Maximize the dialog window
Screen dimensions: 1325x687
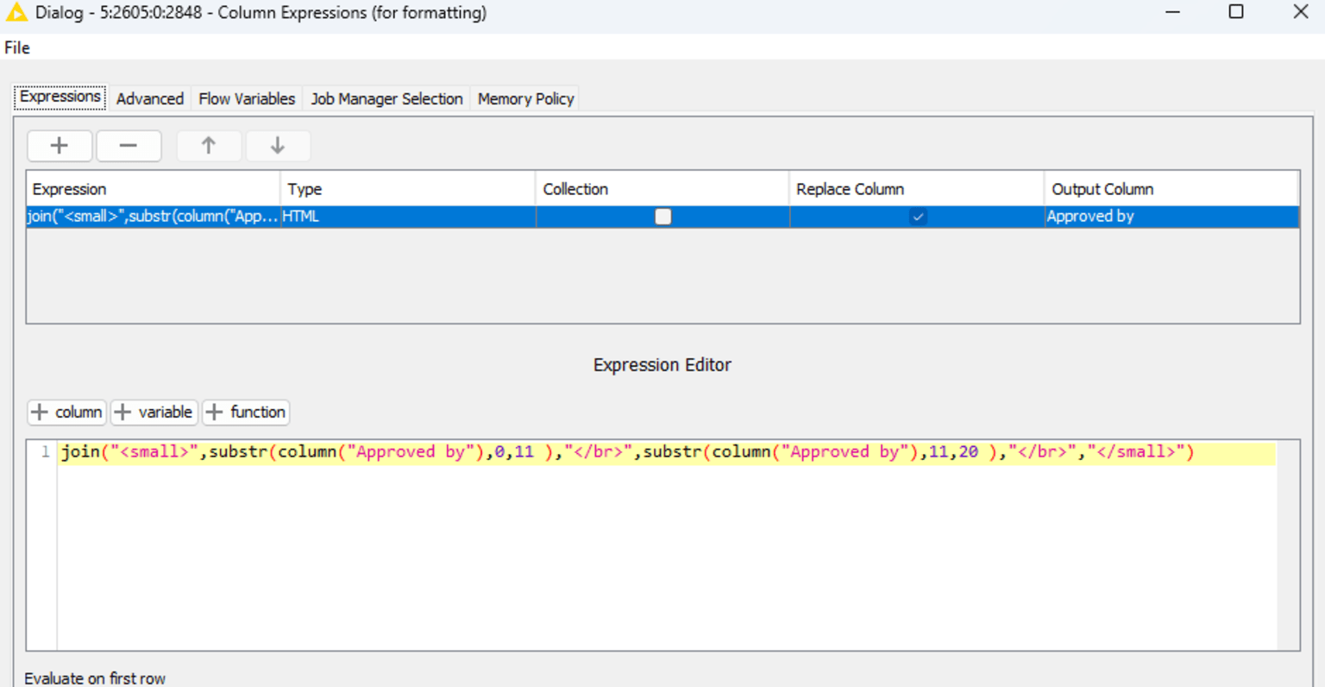[x=1236, y=12]
